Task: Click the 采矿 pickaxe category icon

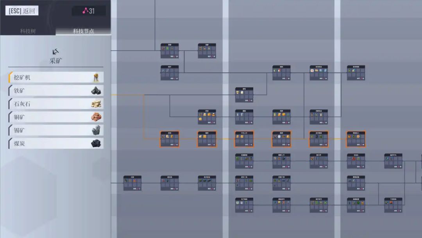Action: [56, 51]
